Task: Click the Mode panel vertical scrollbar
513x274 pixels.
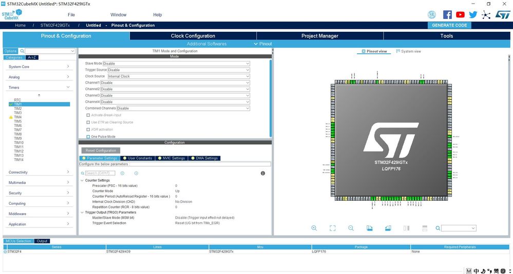Action: click(x=271, y=98)
